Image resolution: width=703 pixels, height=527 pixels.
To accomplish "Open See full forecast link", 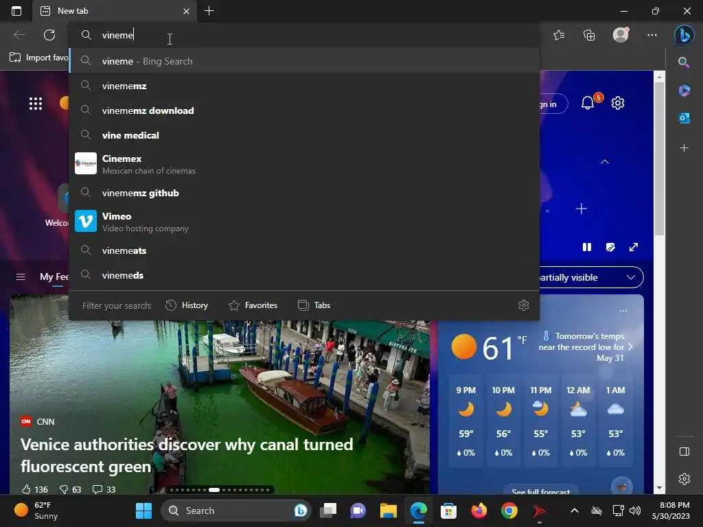I will coord(541,491).
